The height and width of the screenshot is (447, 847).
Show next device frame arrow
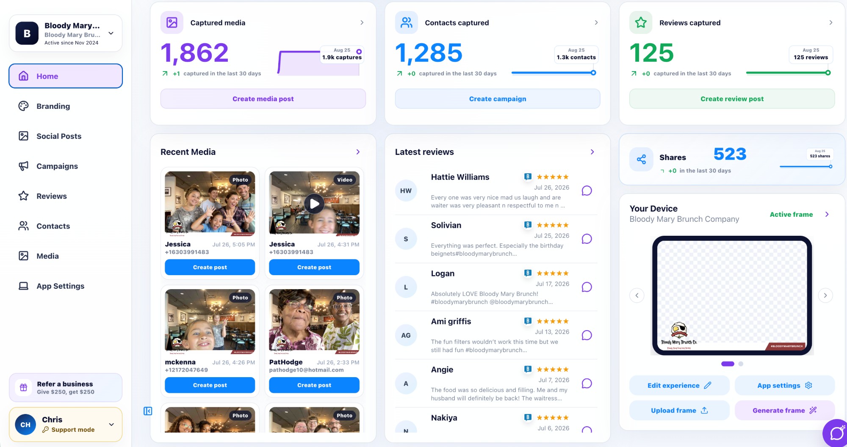[x=825, y=295]
